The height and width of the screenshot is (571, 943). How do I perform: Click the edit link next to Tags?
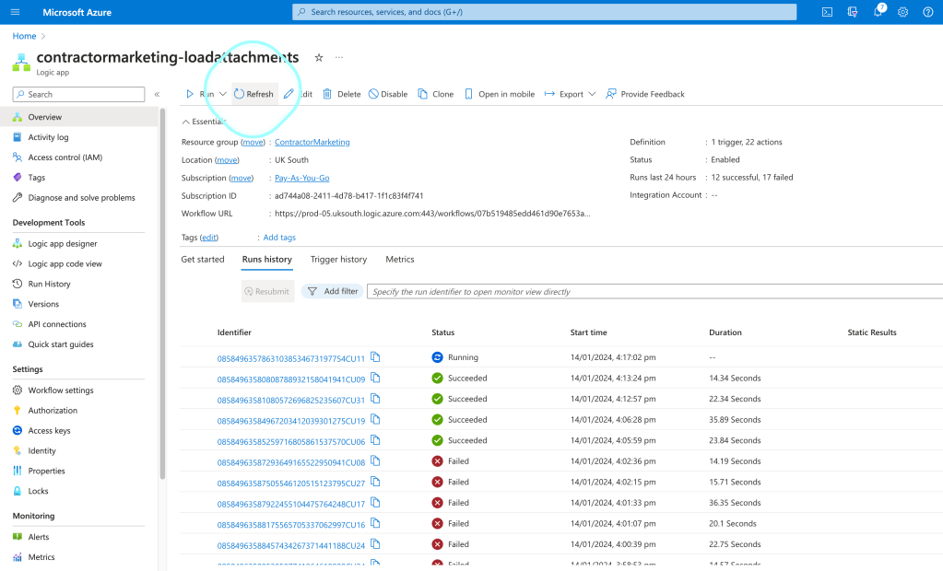click(x=208, y=238)
